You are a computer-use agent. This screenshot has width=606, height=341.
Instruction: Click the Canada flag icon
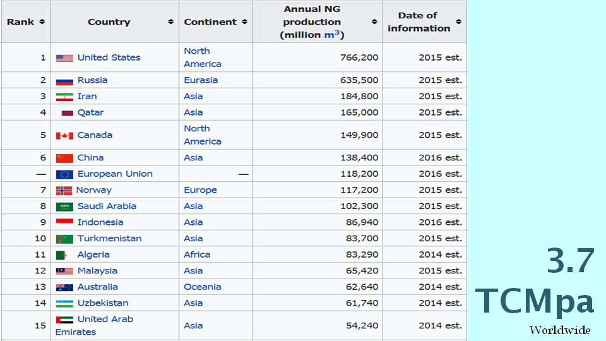64,136
